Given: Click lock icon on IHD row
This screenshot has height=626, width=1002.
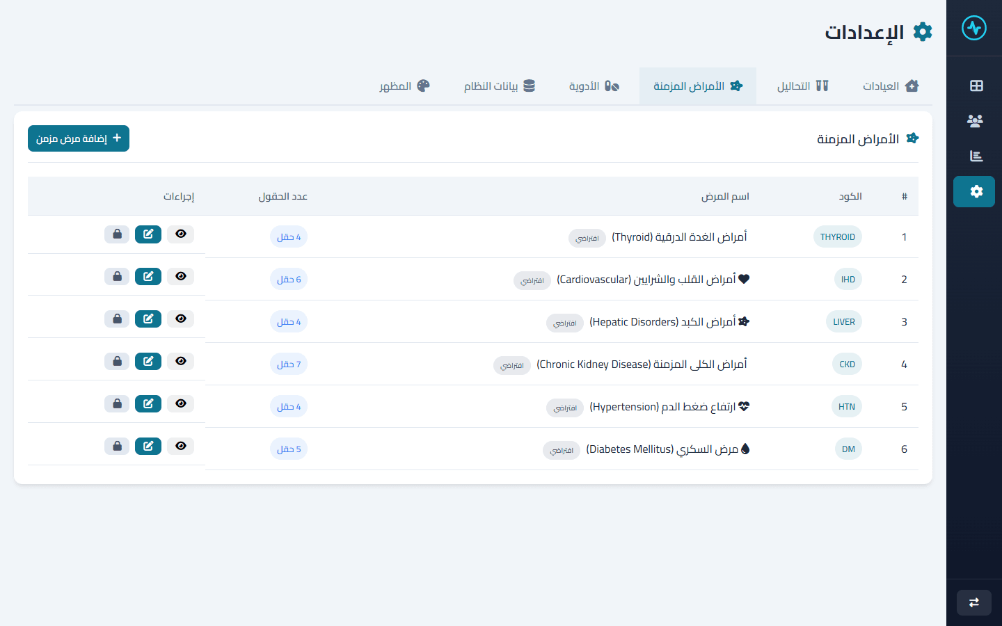Looking at the screenshot, I should pos(117,277).
